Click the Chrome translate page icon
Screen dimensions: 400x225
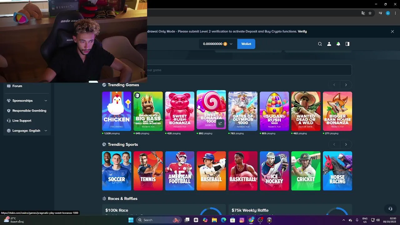(363, 13)
